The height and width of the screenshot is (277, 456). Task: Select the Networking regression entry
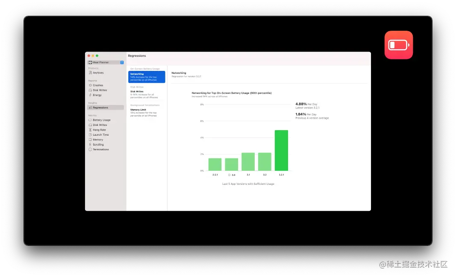(147, 77)
